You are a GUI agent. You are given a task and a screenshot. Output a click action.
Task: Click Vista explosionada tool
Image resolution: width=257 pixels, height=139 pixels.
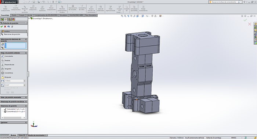pos(111,9)
